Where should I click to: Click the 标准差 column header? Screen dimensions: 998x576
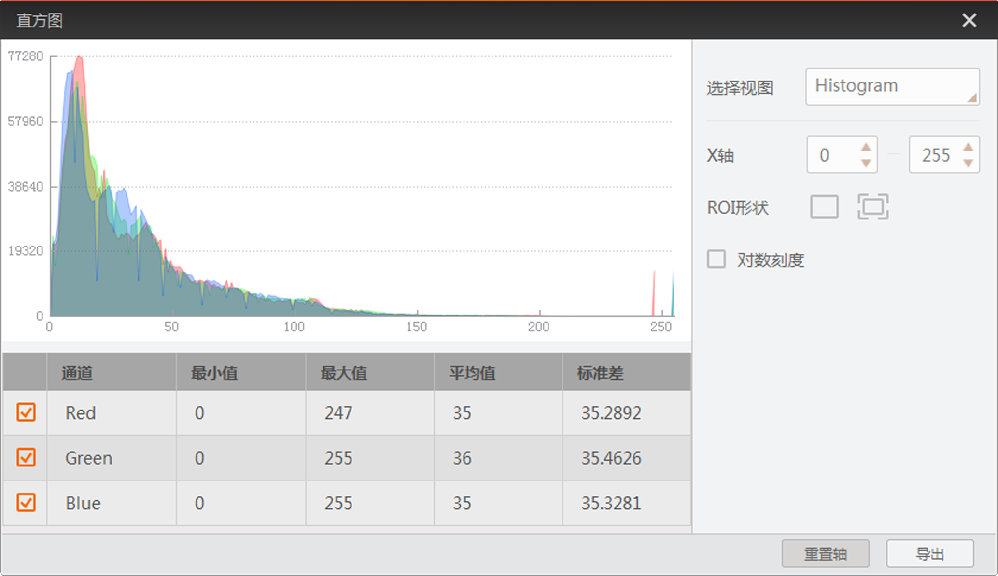click(600, 372)
